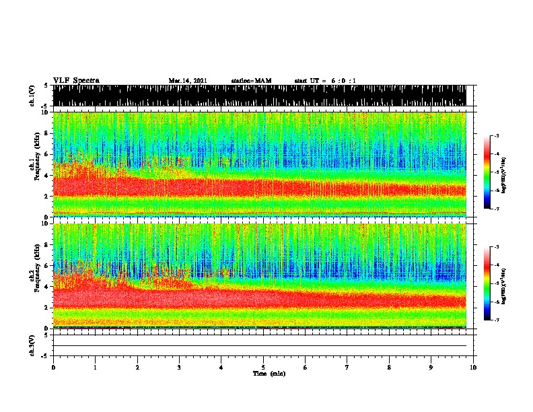Click the ch.1 spectrogram color scale bar
The height and width of the screenshot is (412, 533).
click(x=487, y=172)
